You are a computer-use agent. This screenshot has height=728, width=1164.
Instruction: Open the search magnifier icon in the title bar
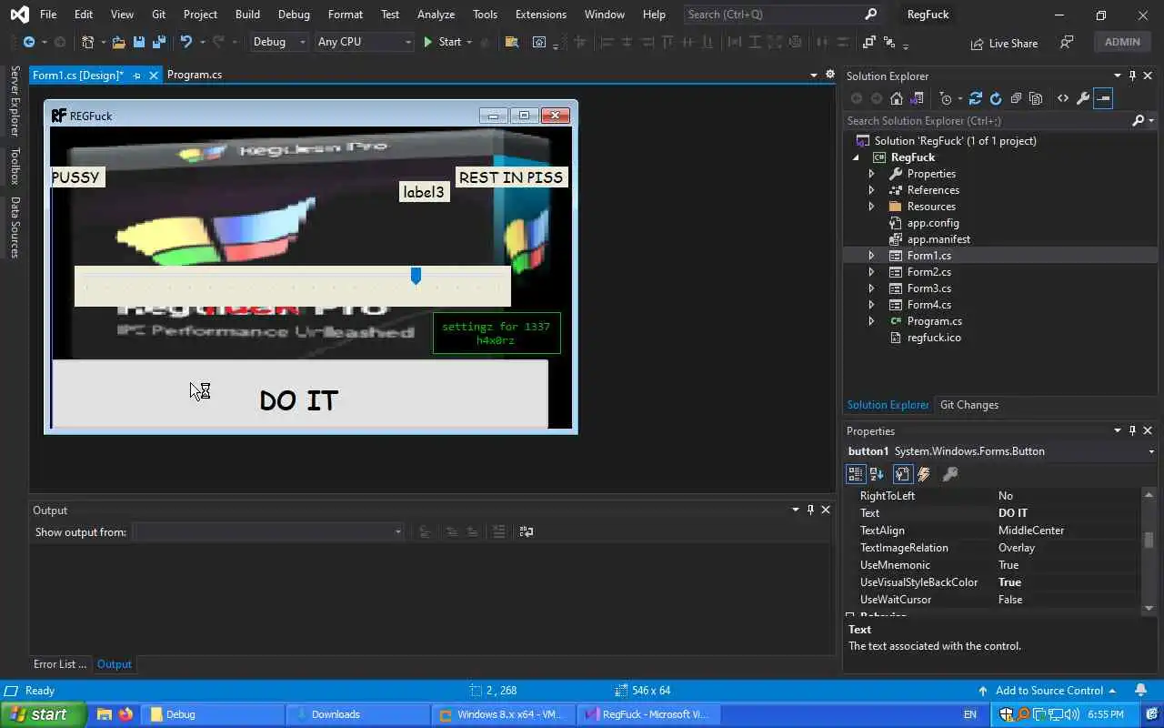pyautogui.click(x=870, y=14)
